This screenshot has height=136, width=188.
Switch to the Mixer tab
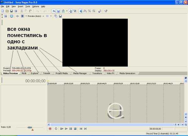pos(24,73)
